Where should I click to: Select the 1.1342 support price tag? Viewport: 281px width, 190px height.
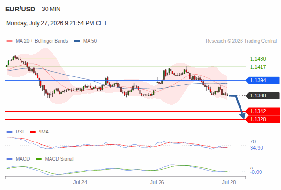click(262, 111)
